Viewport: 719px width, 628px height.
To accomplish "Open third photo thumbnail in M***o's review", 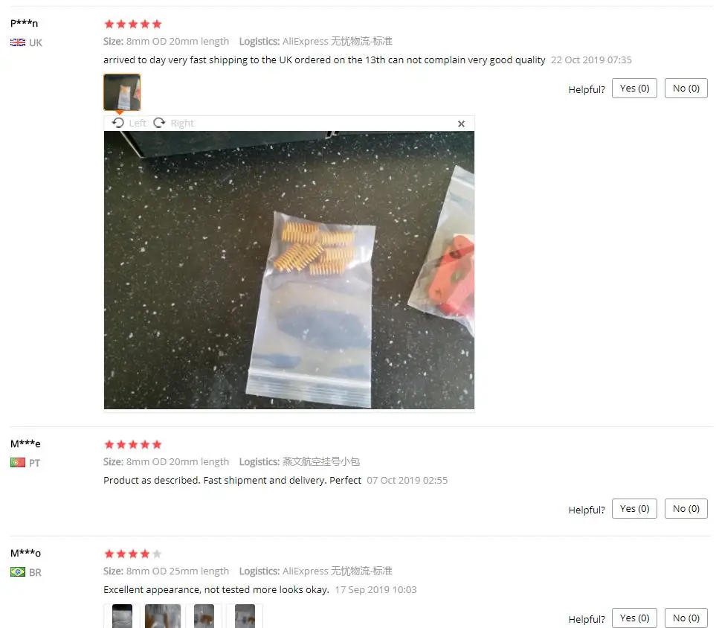I will point(204,615).
